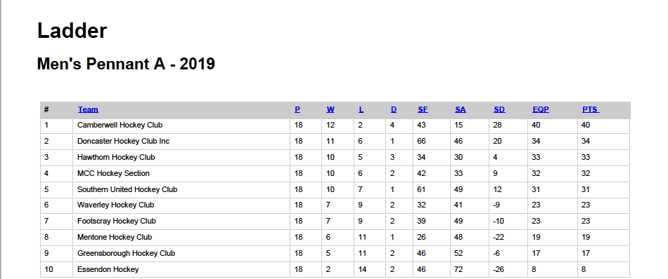Sort ladder by Team column header
The width and height of the screenshot is (668, 279).
click(x=88, y=109)
